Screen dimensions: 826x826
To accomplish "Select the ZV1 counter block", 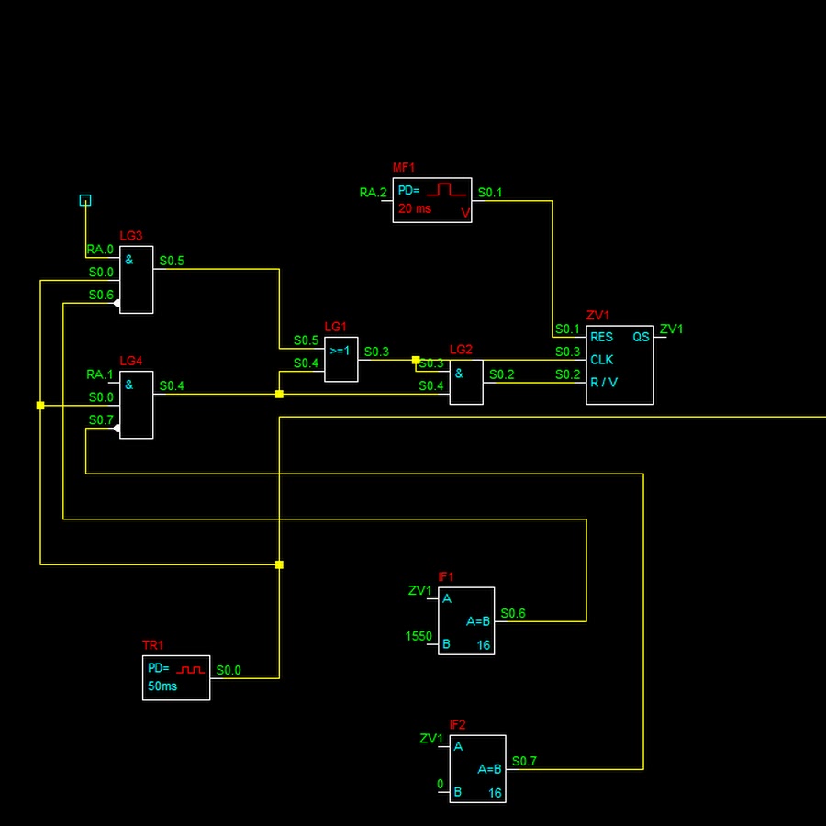I will [x=619, y=365].
